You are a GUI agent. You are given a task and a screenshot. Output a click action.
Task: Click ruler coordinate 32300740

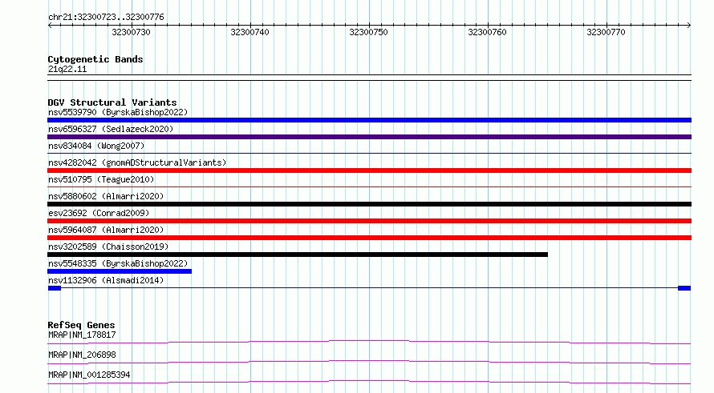coord(250,32)
